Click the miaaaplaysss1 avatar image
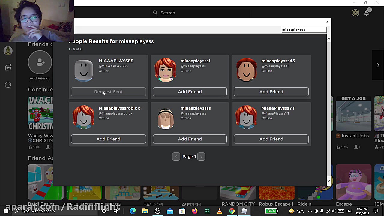 (165, 70)
